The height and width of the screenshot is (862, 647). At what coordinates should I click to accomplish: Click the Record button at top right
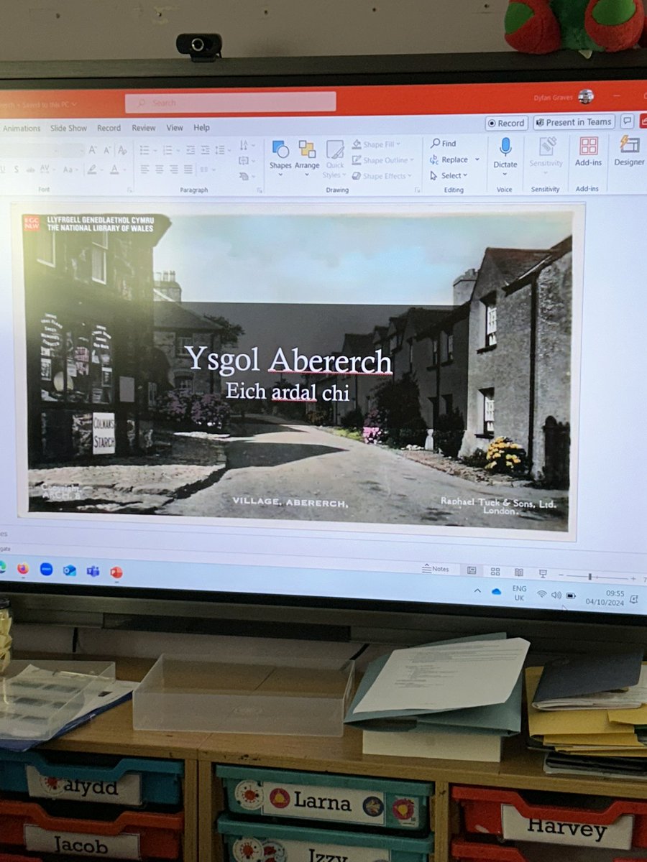[x=507, y=123]
